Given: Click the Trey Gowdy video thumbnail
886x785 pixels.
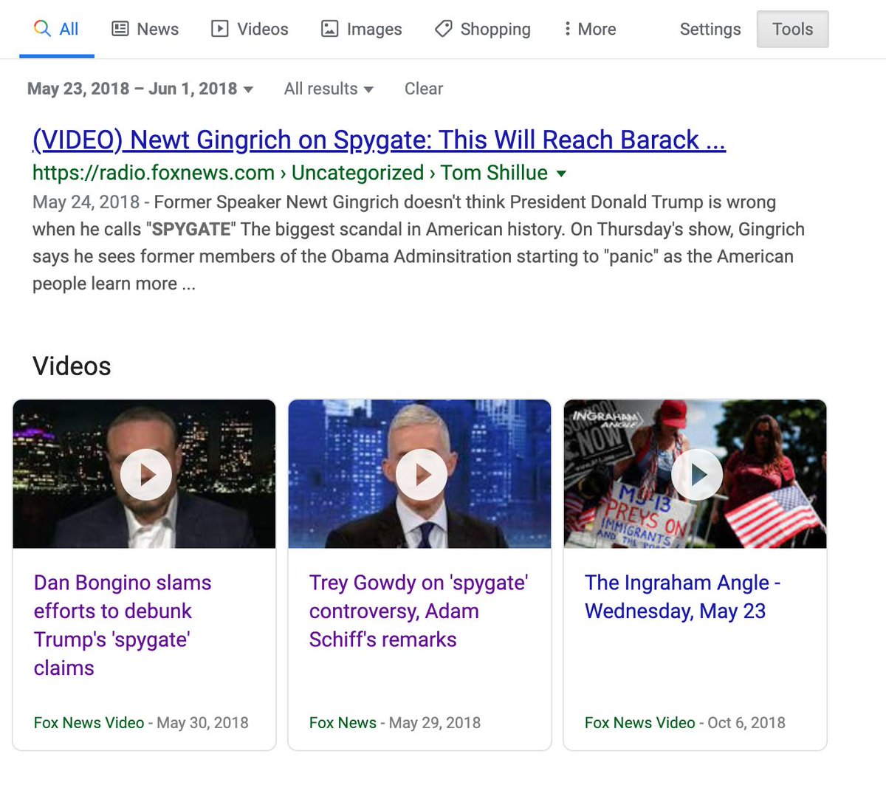Looking at the screenshot, I should (419, 474).
